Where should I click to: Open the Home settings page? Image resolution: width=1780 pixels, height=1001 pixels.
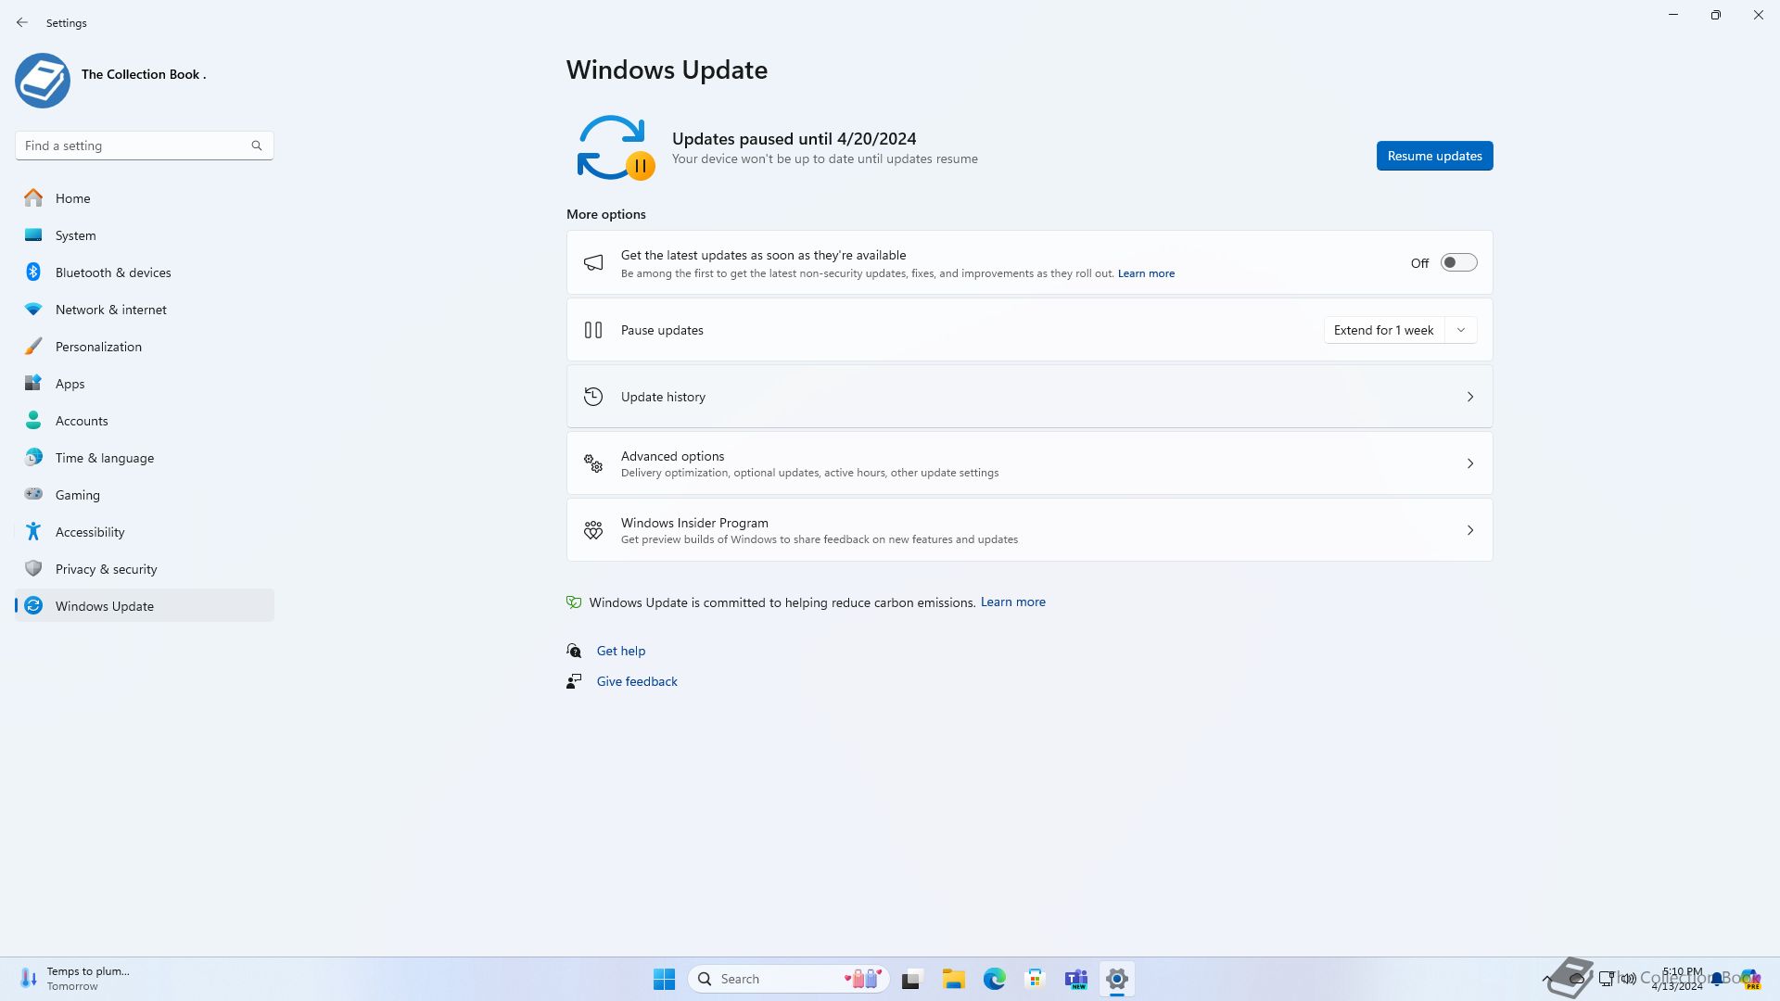pos(144,198)
